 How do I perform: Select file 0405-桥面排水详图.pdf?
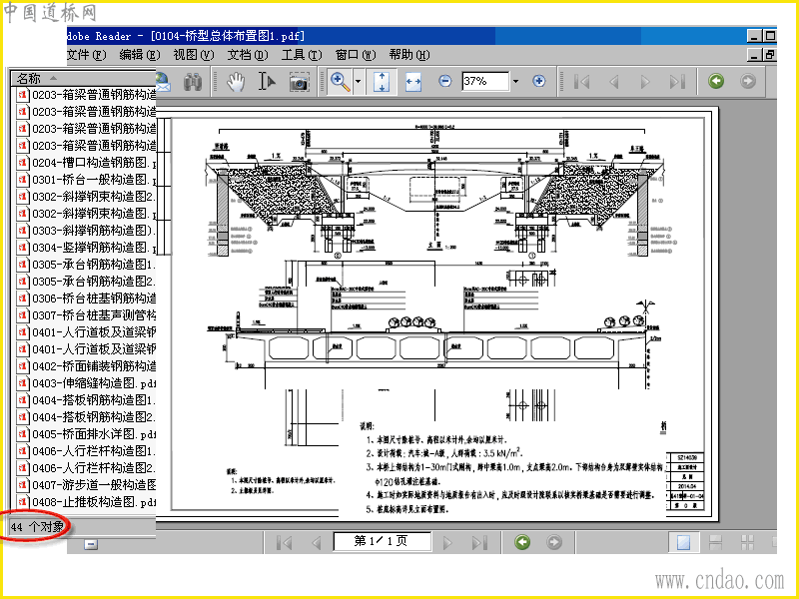84,434
